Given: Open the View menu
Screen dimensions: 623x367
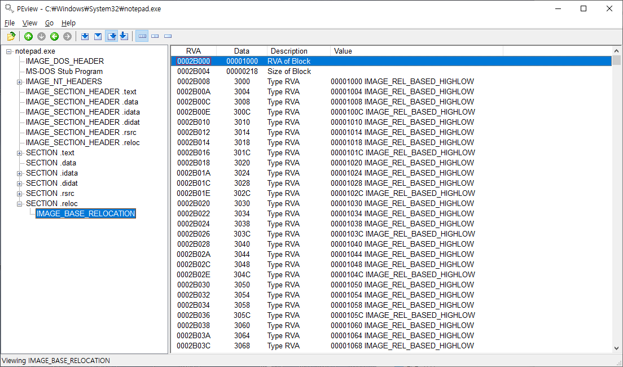Looking at the screenshot, I should tap(30, 23).
